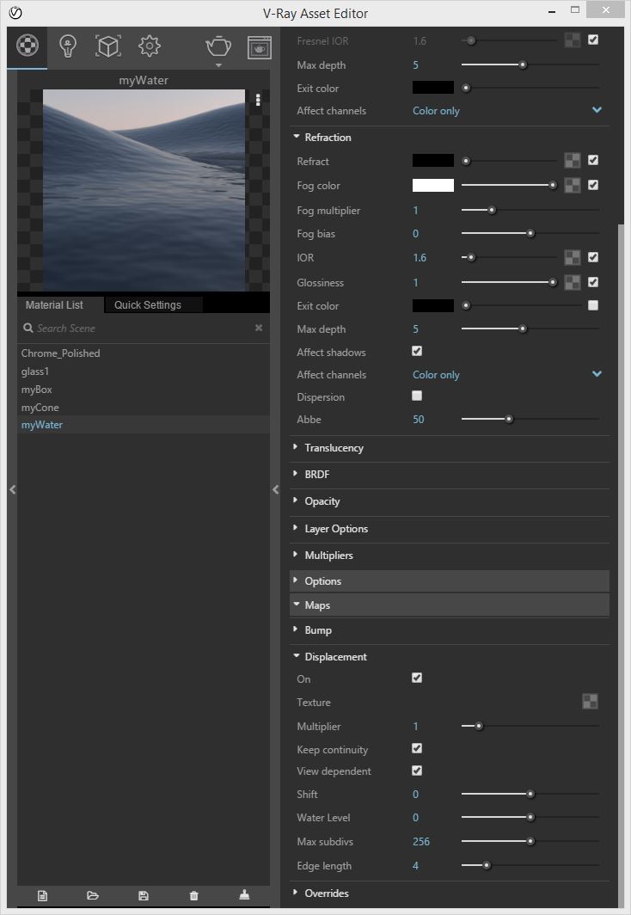Screen dimensions: 631x915
Task: Turn off Displacement On checkbox
Action: pyautogui.click(x=417, y=678)
